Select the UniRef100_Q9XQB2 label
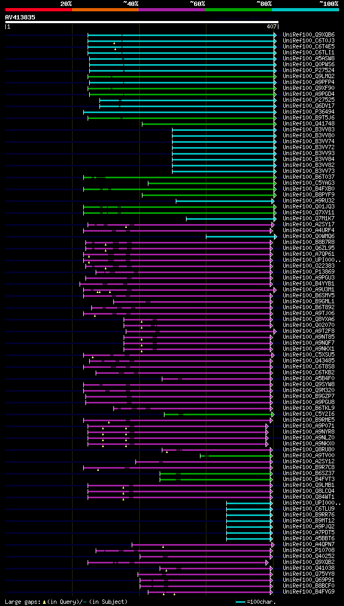 (309, 562)
